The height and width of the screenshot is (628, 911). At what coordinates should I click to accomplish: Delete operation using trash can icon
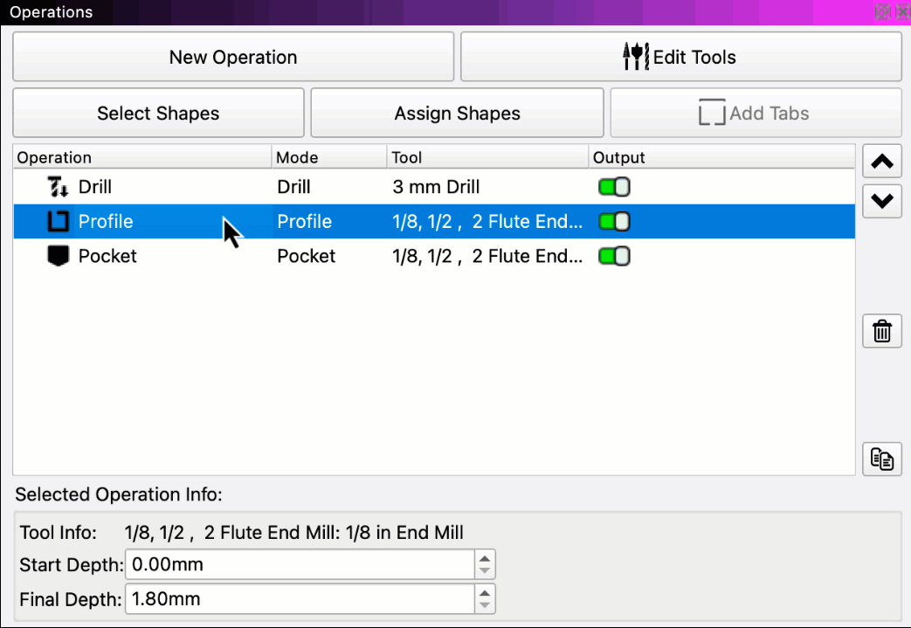(x=881, y=332)
